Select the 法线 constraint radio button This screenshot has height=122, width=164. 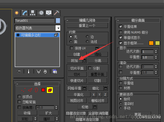point(87,42)
